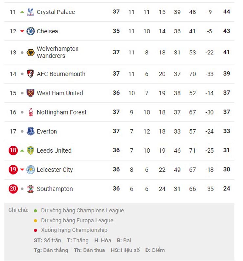Click the Nottingham Forest tree crest
This screenshot has width=243, height=261.
(x=31, y=112)
